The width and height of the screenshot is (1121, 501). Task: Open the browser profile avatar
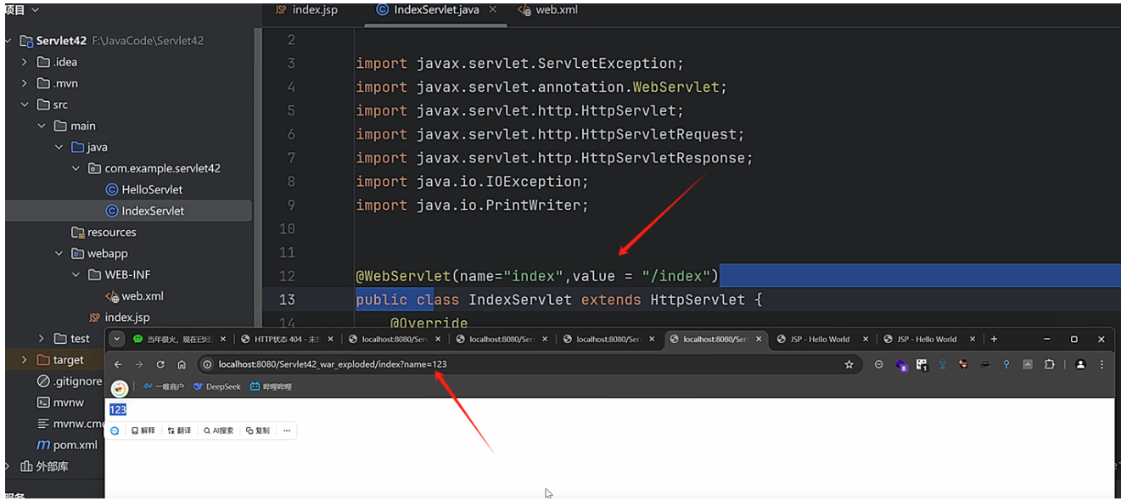pyautogui.click(x=1080, y=364)
